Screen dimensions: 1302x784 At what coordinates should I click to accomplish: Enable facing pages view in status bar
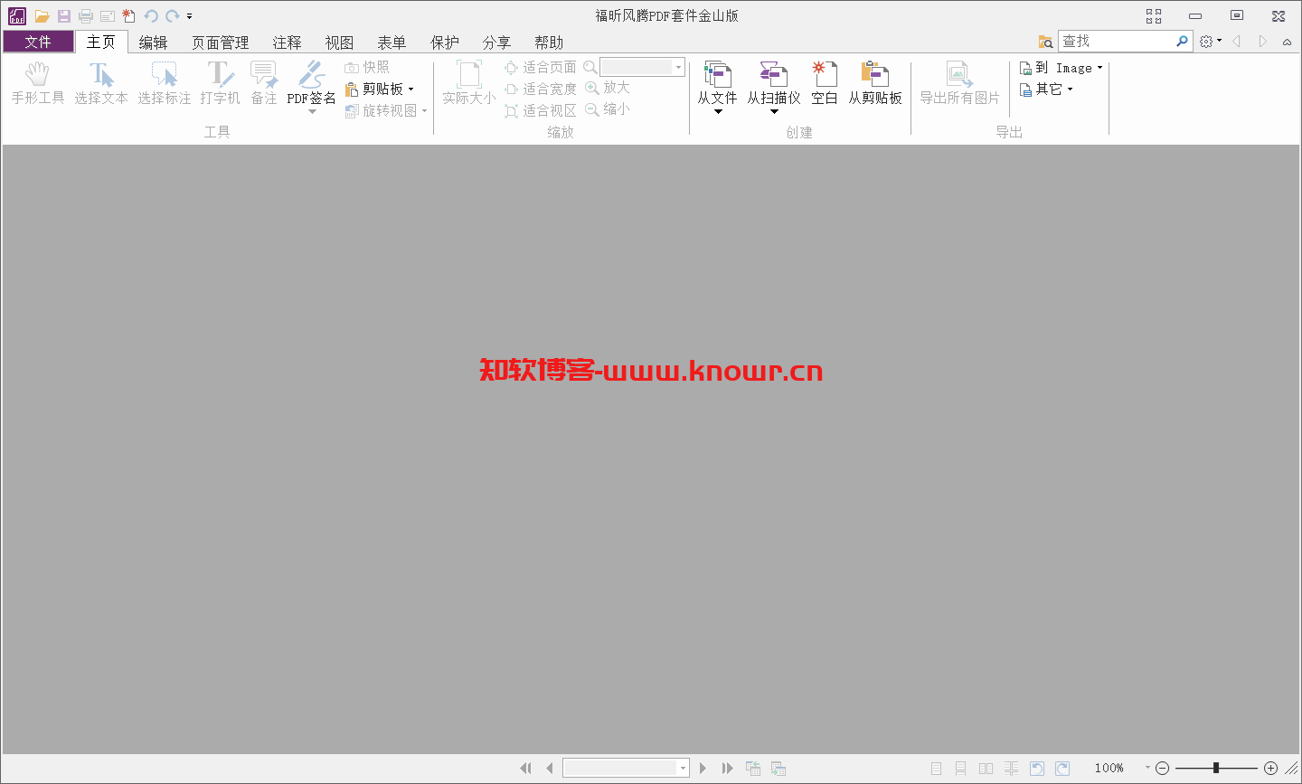coord(986,769)
